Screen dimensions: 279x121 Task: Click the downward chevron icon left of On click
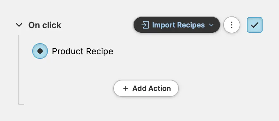click(19, 25)
